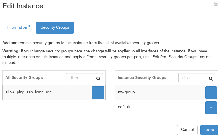The height and width of the screenshot is (137, 220).
Task: Click the my-group list entry name
Action: click(126, 92)
